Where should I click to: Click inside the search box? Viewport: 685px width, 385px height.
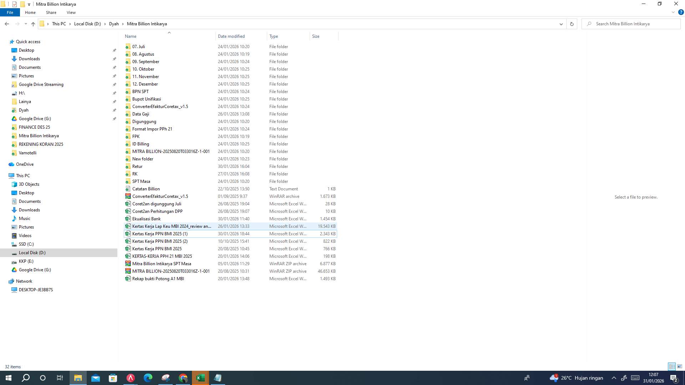pos(631,24)
